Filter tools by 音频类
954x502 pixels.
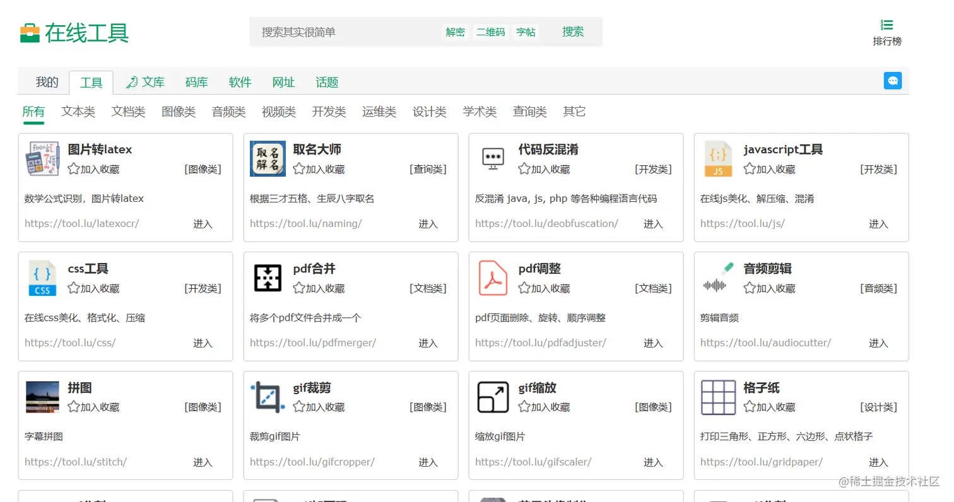click(229, 112)
